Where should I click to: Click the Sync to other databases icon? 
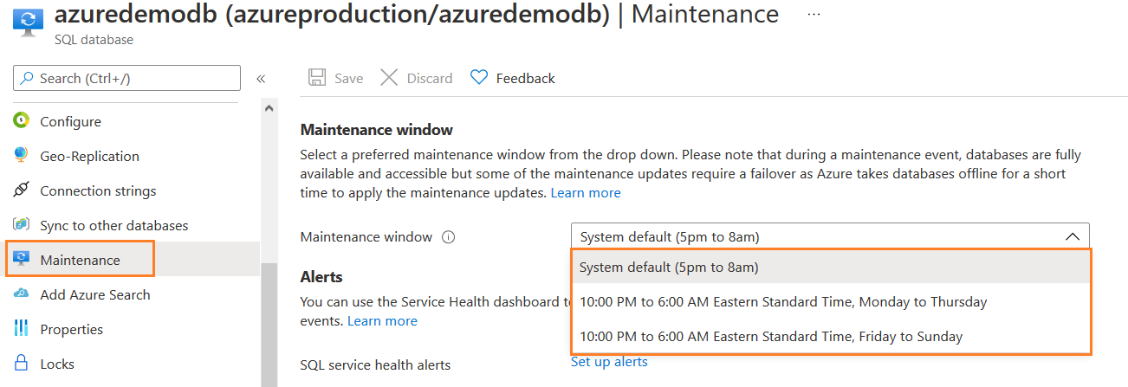22,225
